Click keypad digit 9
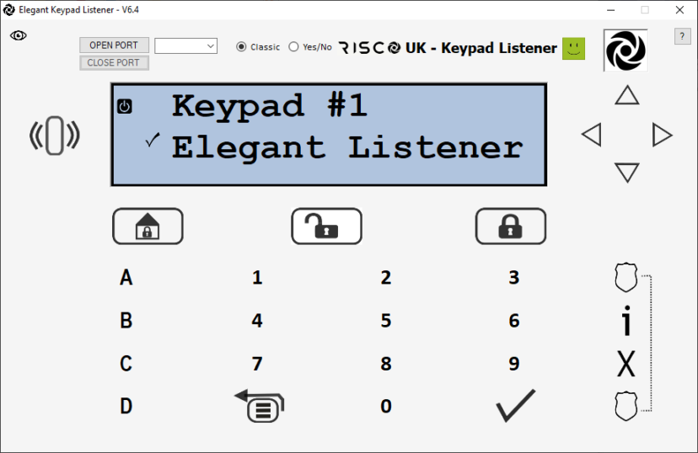This screenshot has width=698, height=453. point(514,364)
